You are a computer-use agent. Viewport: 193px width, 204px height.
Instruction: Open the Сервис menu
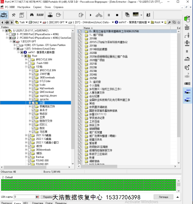tap(37, 7)
